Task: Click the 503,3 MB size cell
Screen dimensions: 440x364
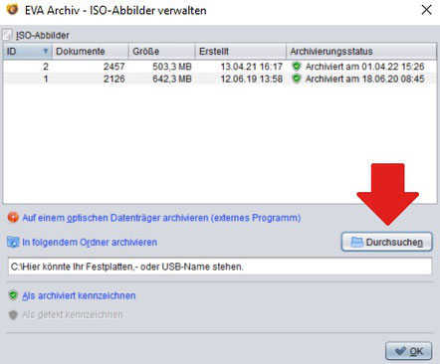Action: click(x=161, y=67)
